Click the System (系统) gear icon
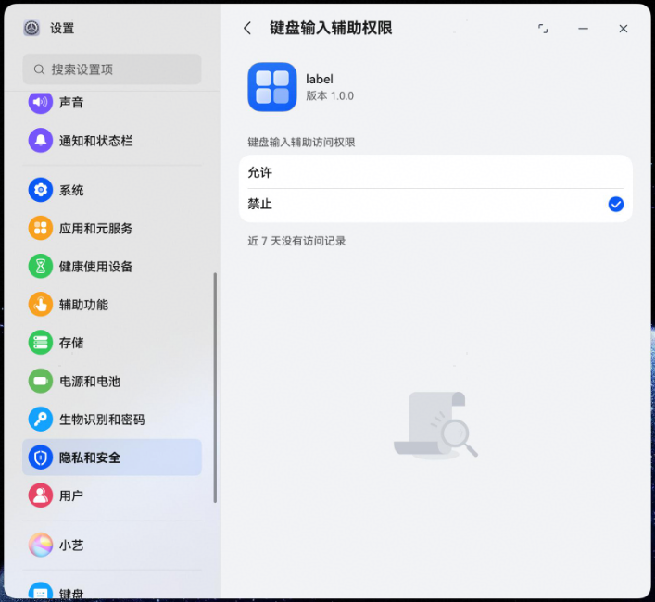 tap(40, 190)
